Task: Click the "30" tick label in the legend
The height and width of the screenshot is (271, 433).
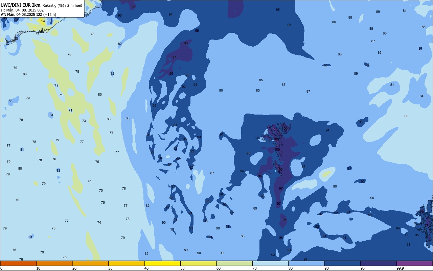Action: point(110,268)
